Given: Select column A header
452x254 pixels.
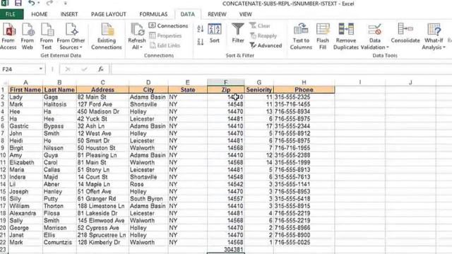Looking at the screenshot, I should pyautogui.click(x=25, y=83).
